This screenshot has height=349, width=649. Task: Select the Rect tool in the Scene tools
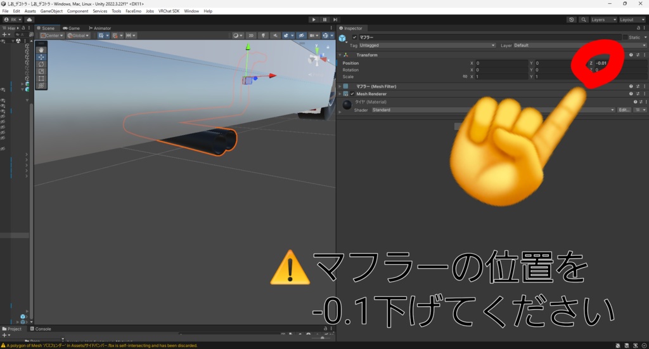pos(41,78)
